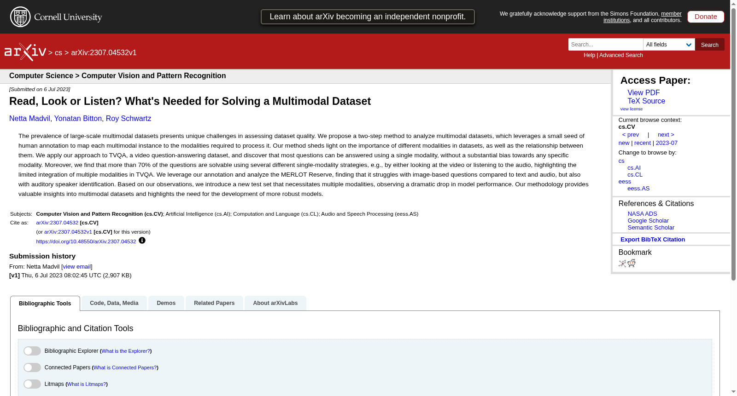The width and height of the screenshot is (737, 396).
Task: Enable the Connected Papers toggle
Action: click(x=32, y=367)
